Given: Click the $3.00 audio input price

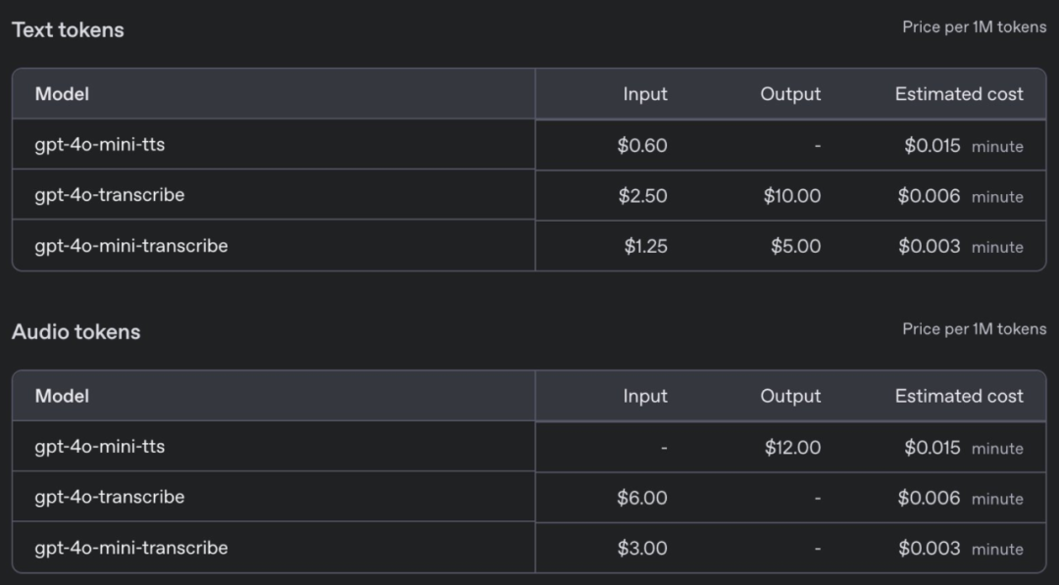Looking at the screenshot, I should (x=641, y=549).
